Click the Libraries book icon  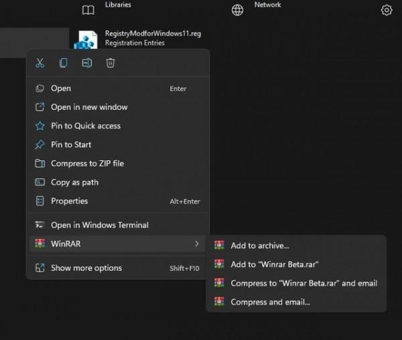[88, 10]
